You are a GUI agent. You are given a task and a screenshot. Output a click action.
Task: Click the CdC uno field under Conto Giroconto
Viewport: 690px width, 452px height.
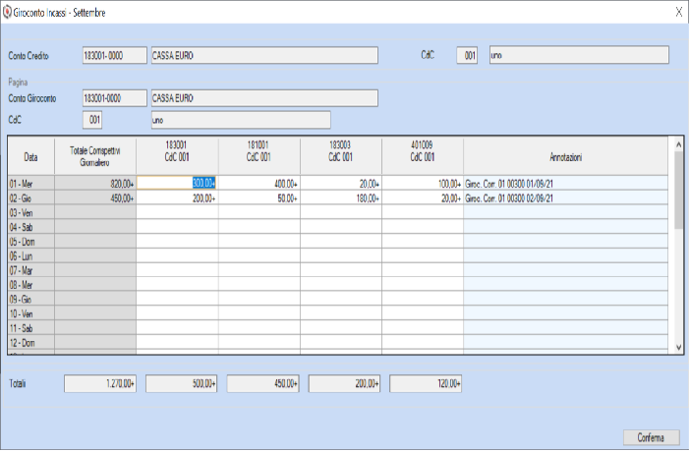pos(241,120)
